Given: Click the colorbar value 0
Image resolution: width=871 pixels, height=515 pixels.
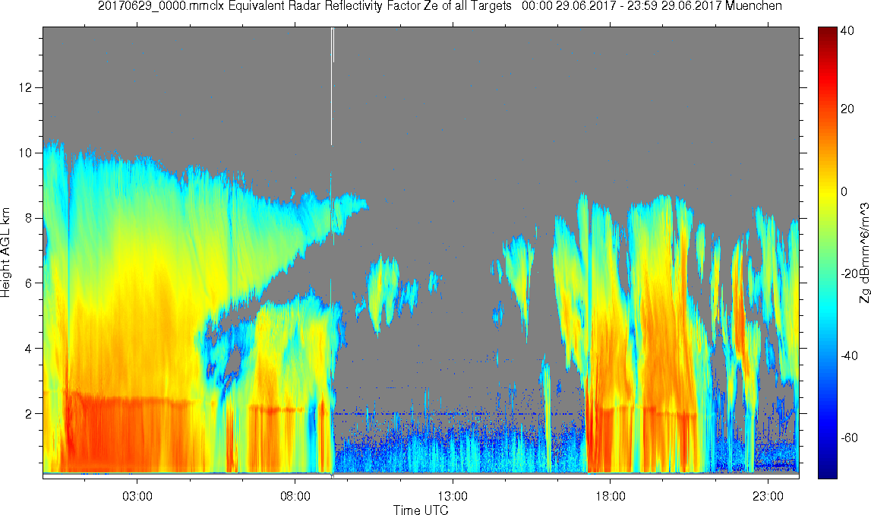Looking at the screenshot, I should click(x=844, y=191).
